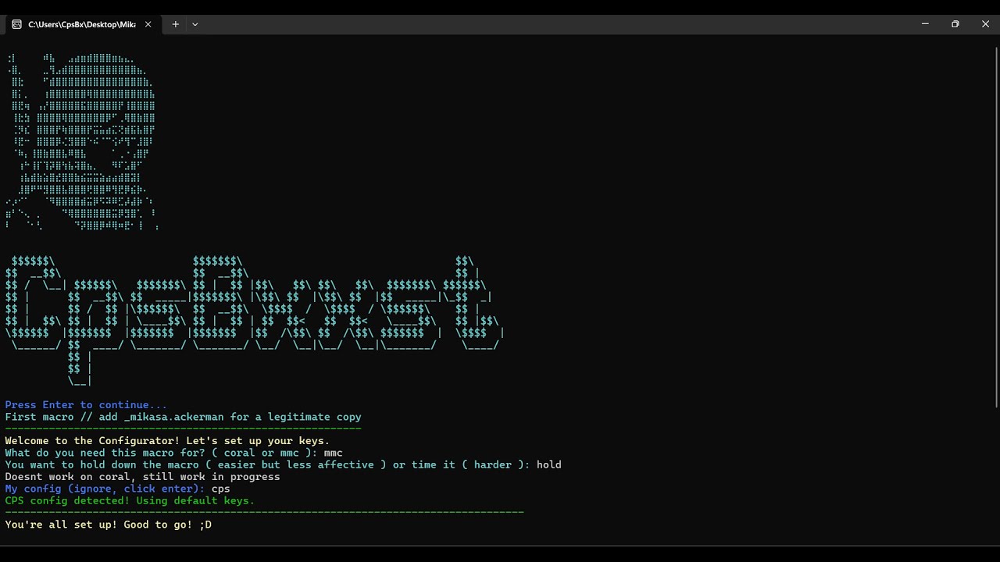Image resolution: width=1000 pixels, height=562 pixels.
Task: Click the terminal icon in the tab
Action: tap(16, 24)
